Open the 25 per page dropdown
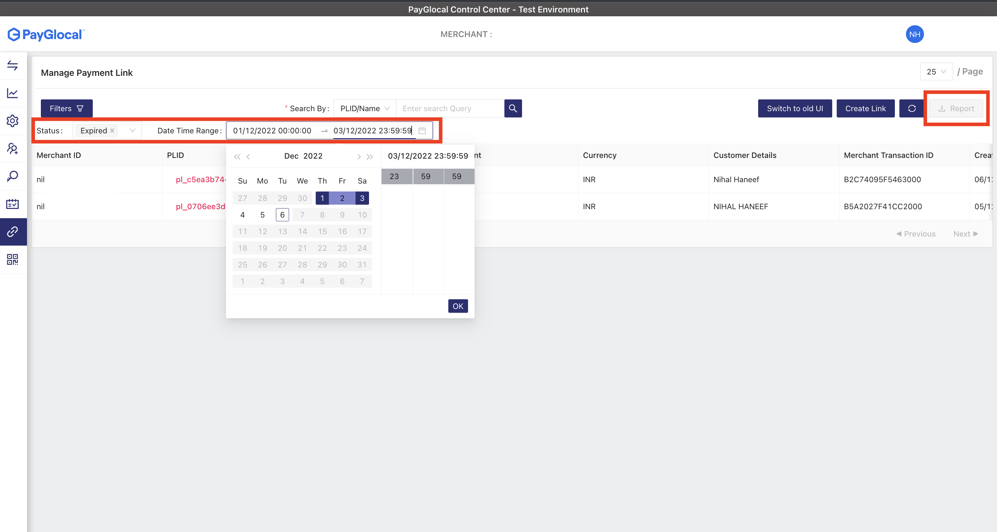 click(x=936, y=72)
